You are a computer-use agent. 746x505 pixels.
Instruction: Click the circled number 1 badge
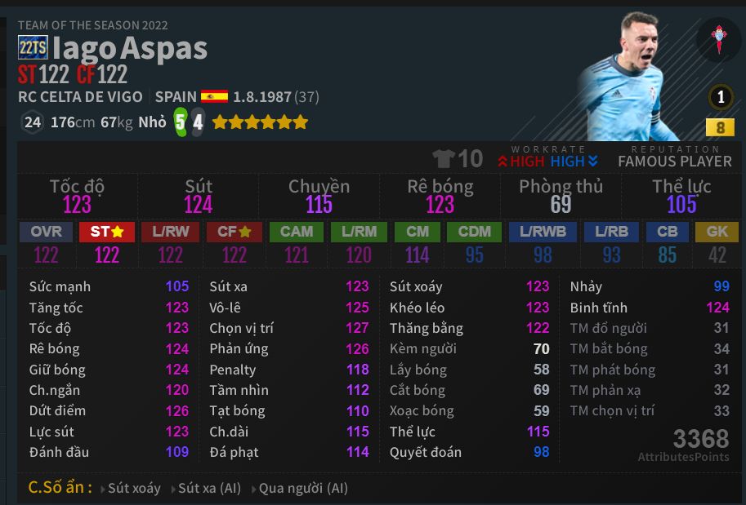click(720, 98)
